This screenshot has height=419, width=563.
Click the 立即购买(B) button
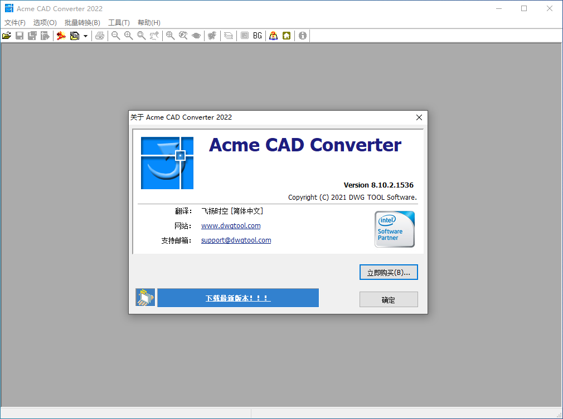(388, 272)
